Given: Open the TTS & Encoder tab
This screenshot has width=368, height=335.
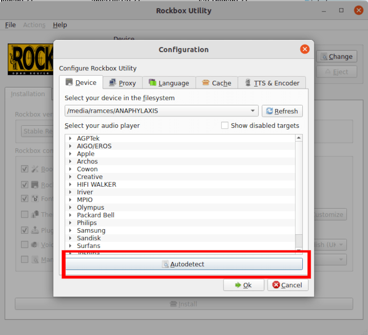Looking at the screenshot, I should 272,83.
